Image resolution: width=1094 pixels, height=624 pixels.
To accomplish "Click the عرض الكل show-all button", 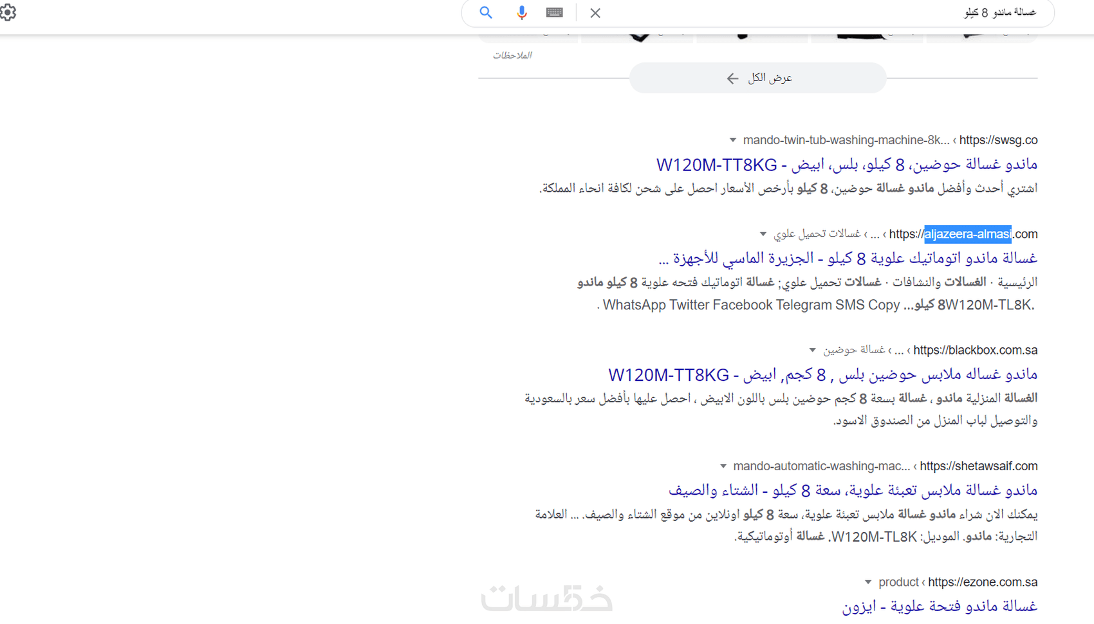I will tap(758, 78).
